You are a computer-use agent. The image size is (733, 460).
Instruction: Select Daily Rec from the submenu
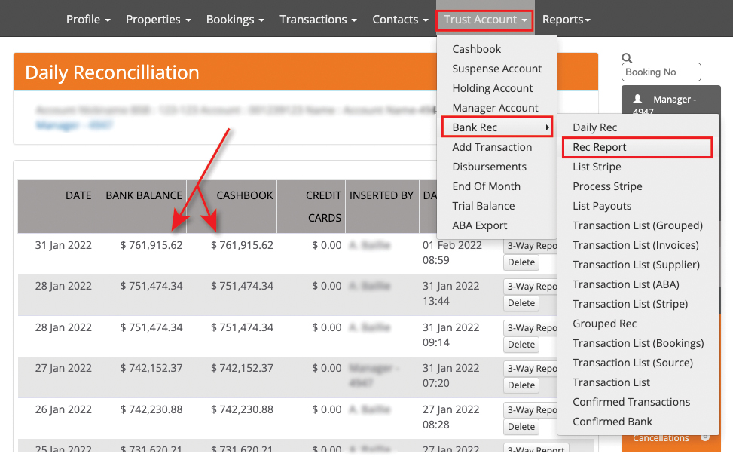tap(594, 127)
